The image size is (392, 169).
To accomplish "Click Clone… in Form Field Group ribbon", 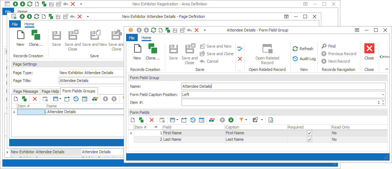I will point(152,52).
